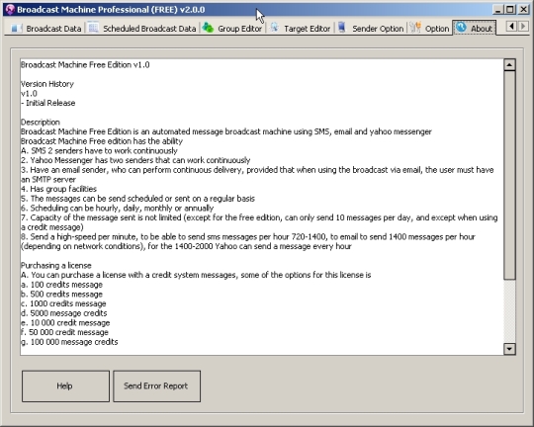Click the '6. Scheduling can be hourly' line
Image resolution: width=534 pixels, height=427 pixels.
(x=117, y=208)
